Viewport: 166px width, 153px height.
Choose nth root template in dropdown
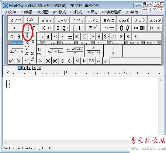(x=33, y=54)
